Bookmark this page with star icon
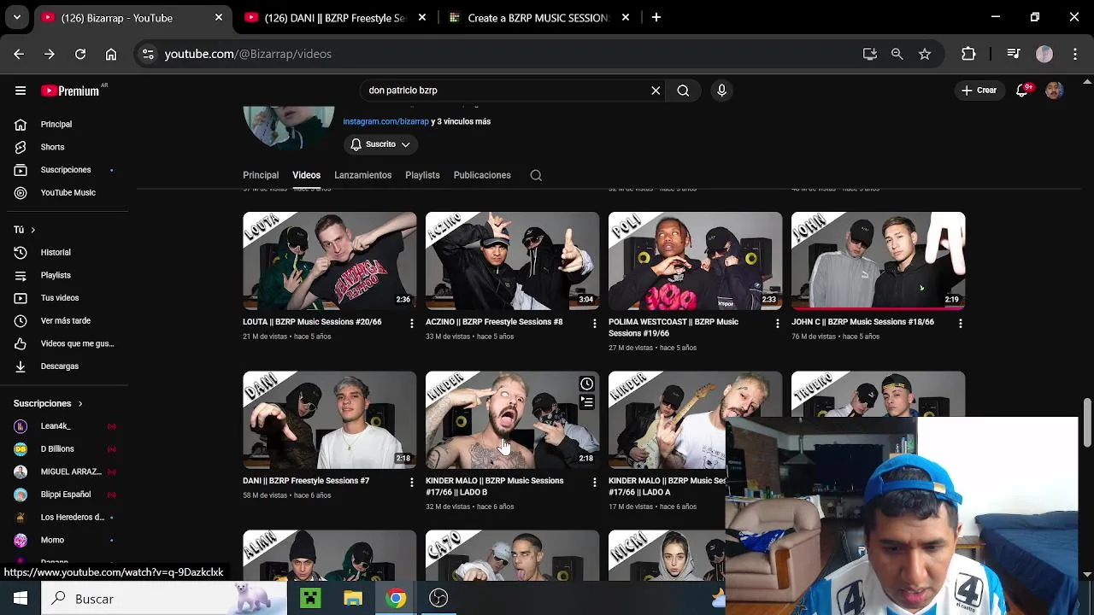The image size is (1094, 615). (925, 54)
